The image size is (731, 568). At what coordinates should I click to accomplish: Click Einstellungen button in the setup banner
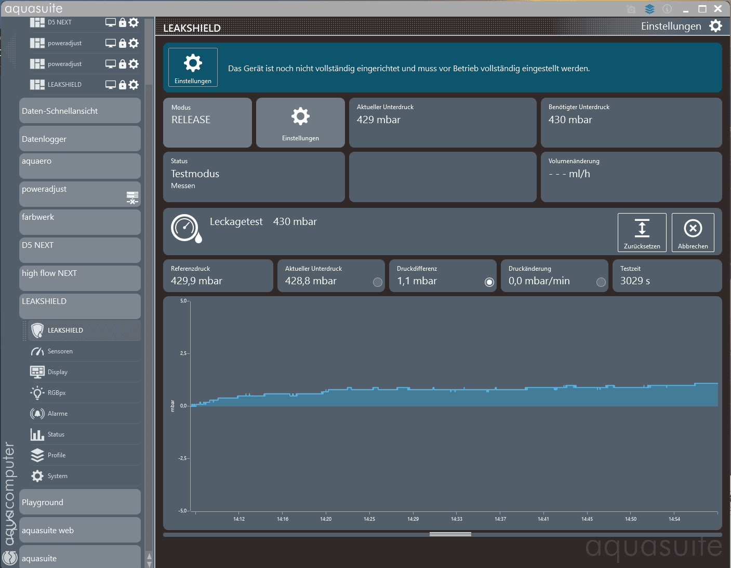pyautogui.click(x=193, y=67)
